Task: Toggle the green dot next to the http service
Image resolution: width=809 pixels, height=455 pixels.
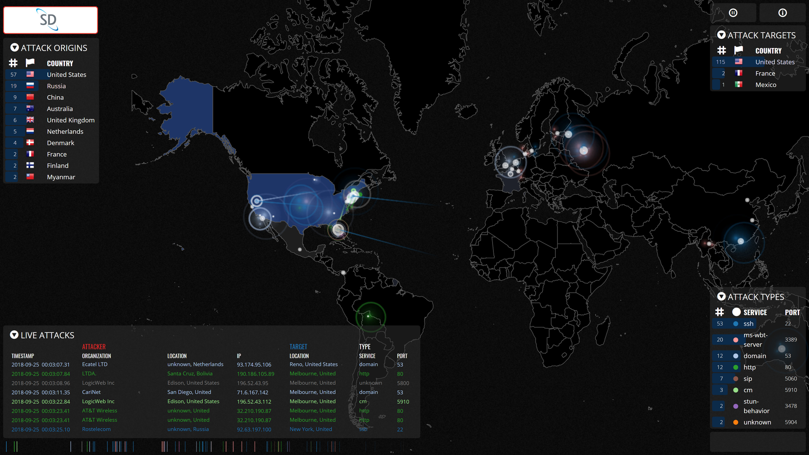Action: pos(735,367)
